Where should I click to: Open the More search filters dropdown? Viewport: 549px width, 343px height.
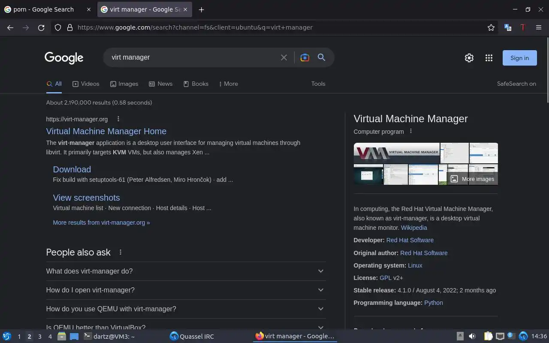point(228,84)
